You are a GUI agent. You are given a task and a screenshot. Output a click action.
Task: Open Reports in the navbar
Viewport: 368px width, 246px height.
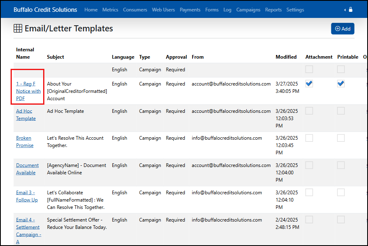274,10
